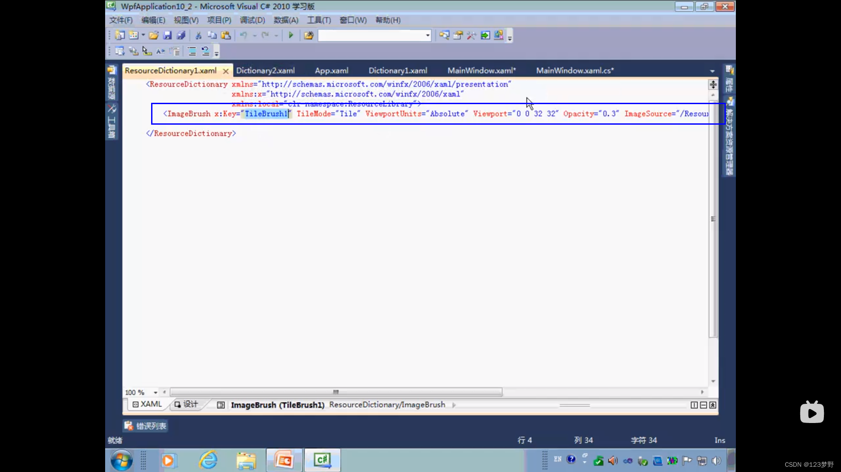841x472 pixels.
Task: Open the Solution Explorer toolbar icon
Action: point(444,35)
